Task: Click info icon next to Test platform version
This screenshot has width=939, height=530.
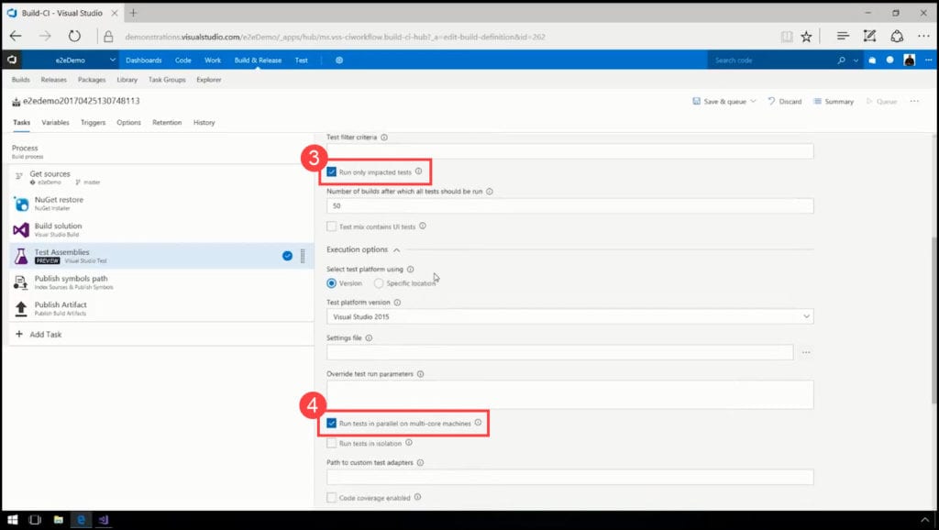Action: tap(397, 303)
